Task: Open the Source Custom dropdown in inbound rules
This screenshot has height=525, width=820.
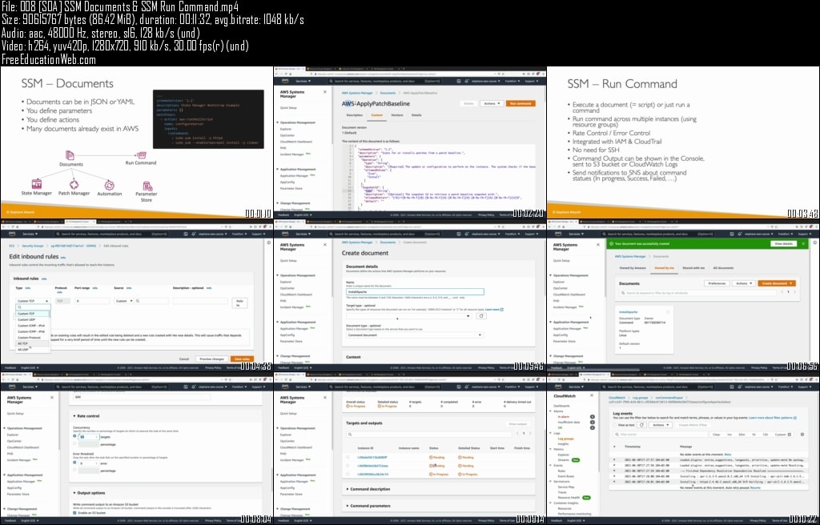Action: [x=124, y=301]
